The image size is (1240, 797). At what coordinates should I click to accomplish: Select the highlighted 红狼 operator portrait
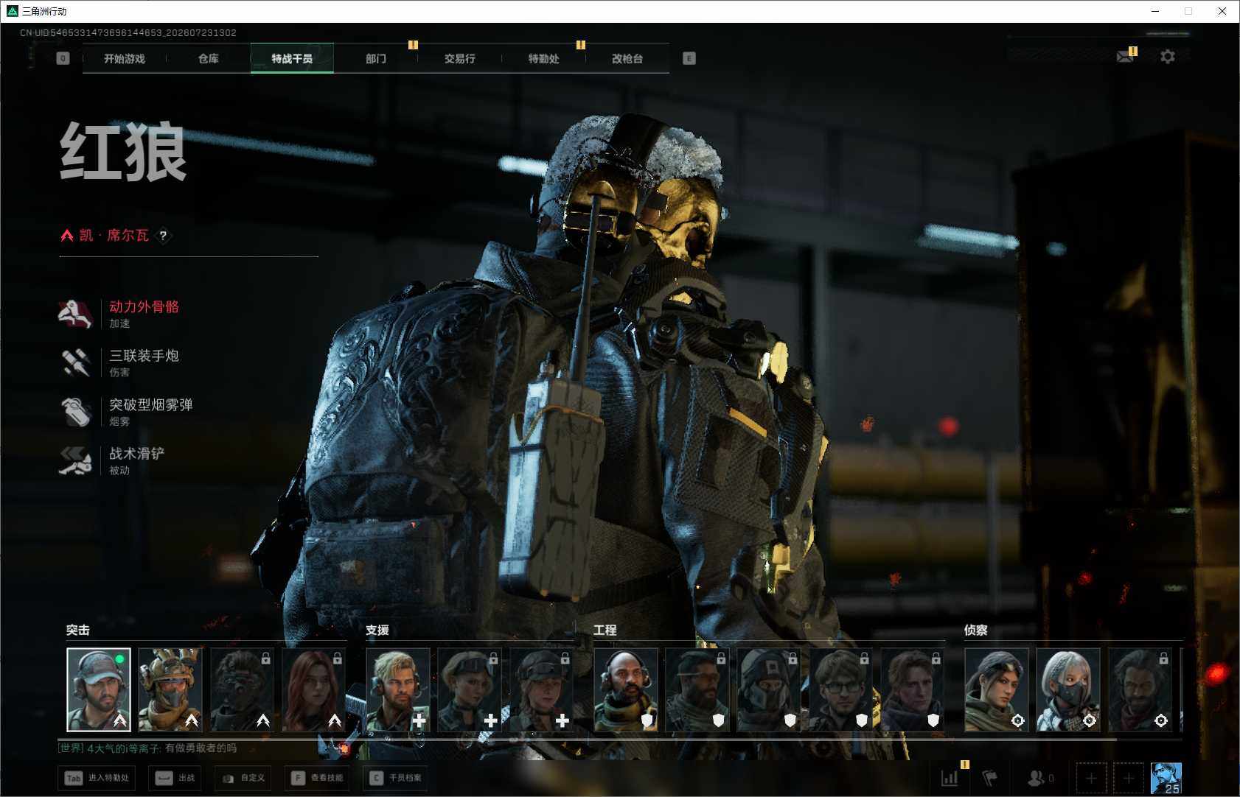pyautogui.click(x=99, y=689)
